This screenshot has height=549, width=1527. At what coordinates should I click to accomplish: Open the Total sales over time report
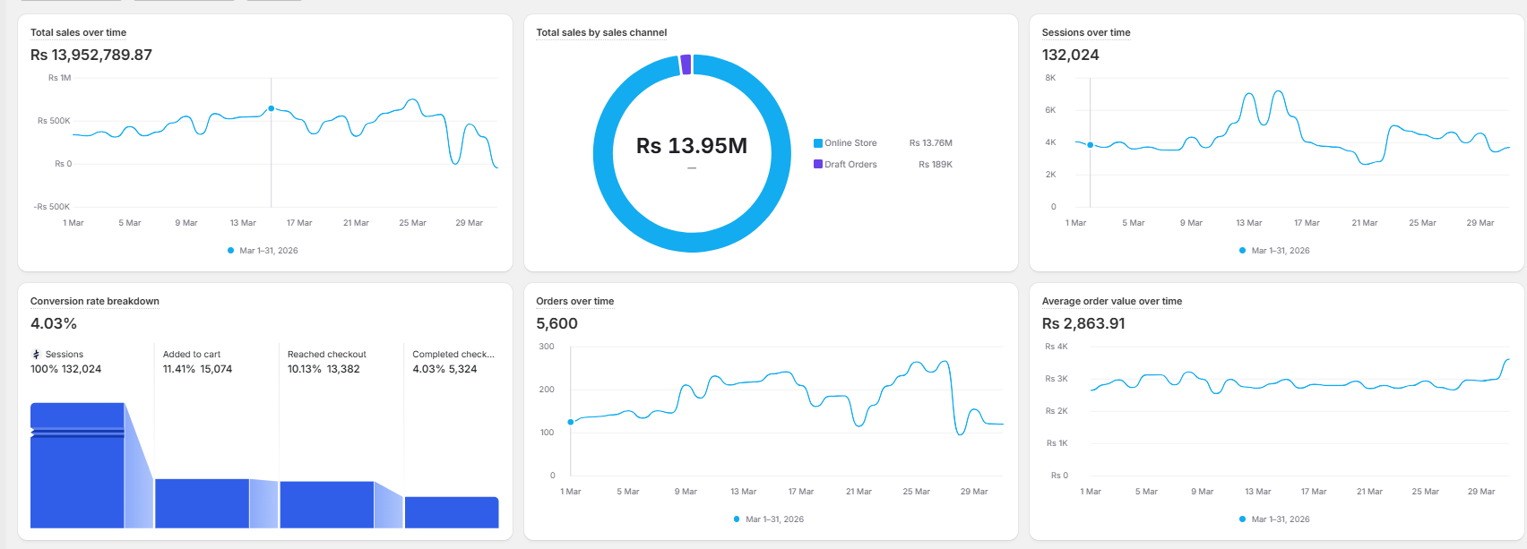coord(78,32)
